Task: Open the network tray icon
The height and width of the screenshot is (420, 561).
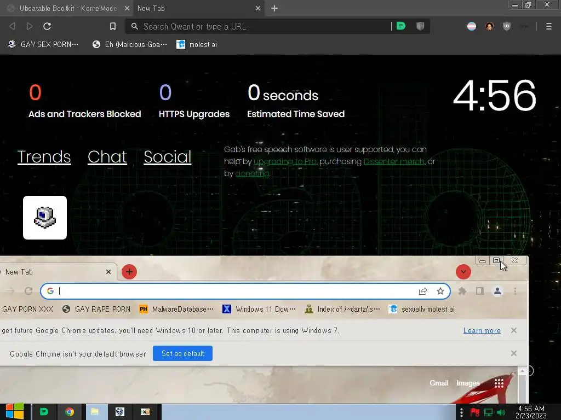Action: click(488, 412)
